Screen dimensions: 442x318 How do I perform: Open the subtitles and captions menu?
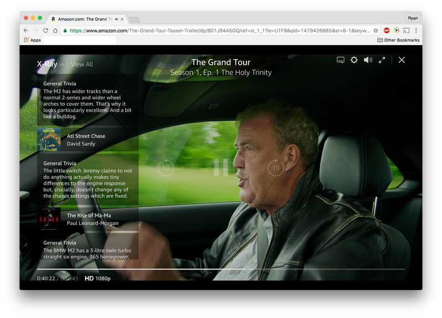click(340, 60)
